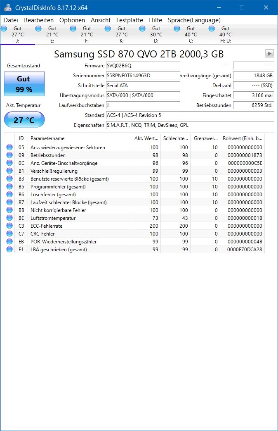This screenshot has width=278, height=431.
Task: Click the serial number field S5RPNF0T614963D
Action: pyautogui.click(x=143, y=76)
